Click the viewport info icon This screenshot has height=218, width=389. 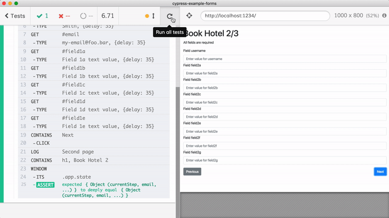[x=384, y=16]
